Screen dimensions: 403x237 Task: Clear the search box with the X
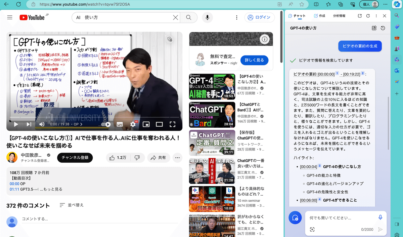[x=175, y=17]
